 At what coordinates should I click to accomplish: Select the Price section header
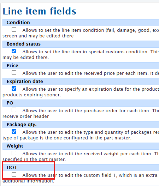(x=81, y=66)
